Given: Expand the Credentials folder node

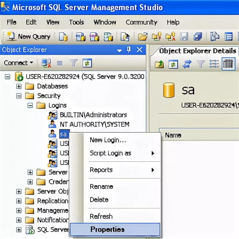Looking at the screenshot, I should pyautogui.click(x=30, y=182).
